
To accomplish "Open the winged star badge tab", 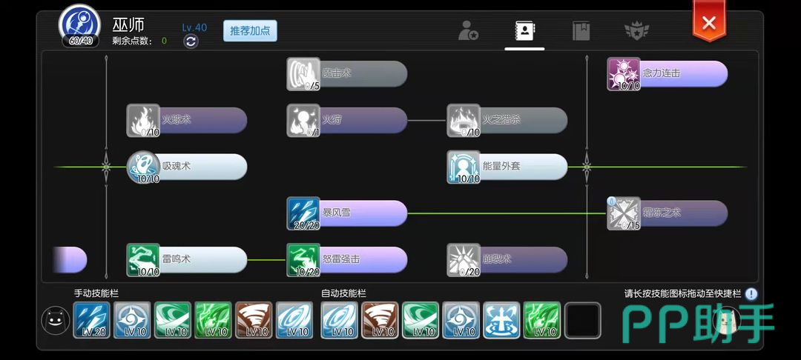I will (x=637, y=30).
